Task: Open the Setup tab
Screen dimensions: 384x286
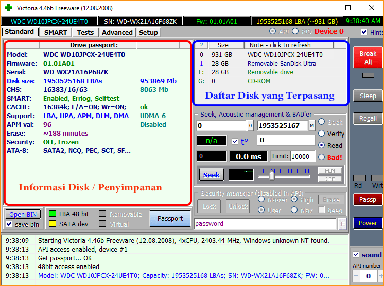Action: point(148,32)
